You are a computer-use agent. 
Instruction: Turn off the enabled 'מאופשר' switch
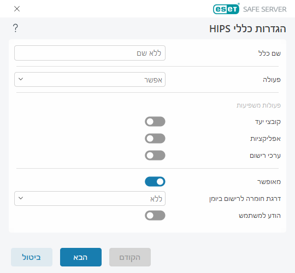click(155, 182)
